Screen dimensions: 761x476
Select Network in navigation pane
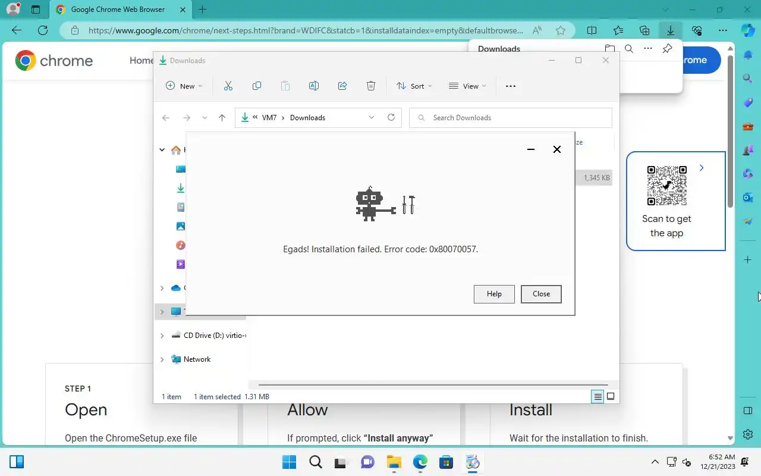[197, 359]
